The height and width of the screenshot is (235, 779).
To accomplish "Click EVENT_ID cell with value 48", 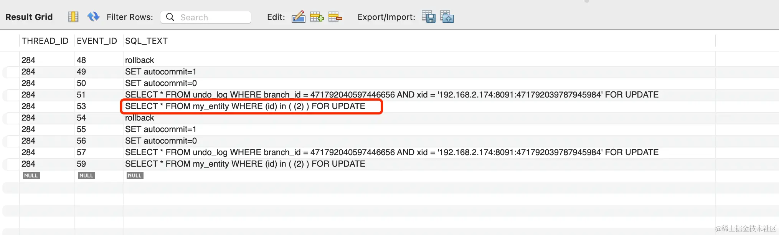I will tap(99, 60).
